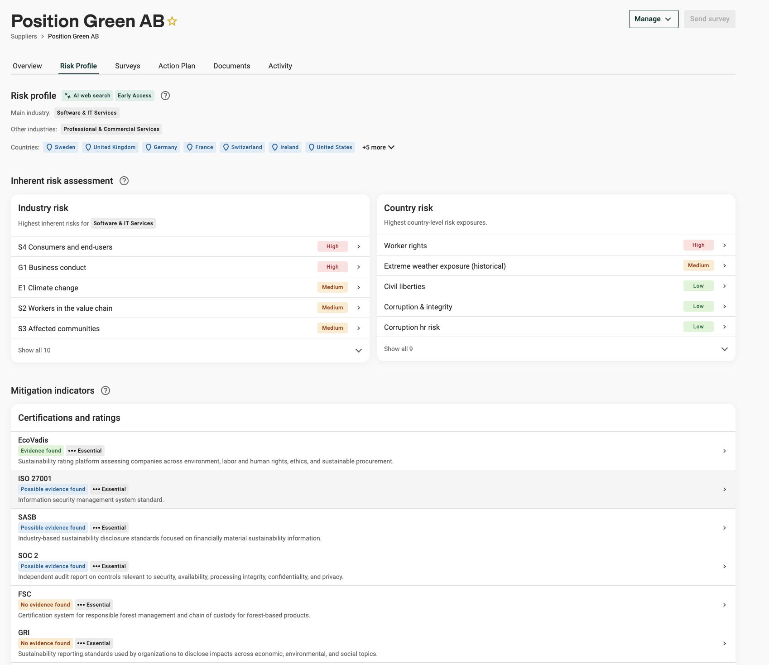Click Software & IT Services tag in Industry risk

[x=123, y=223]
